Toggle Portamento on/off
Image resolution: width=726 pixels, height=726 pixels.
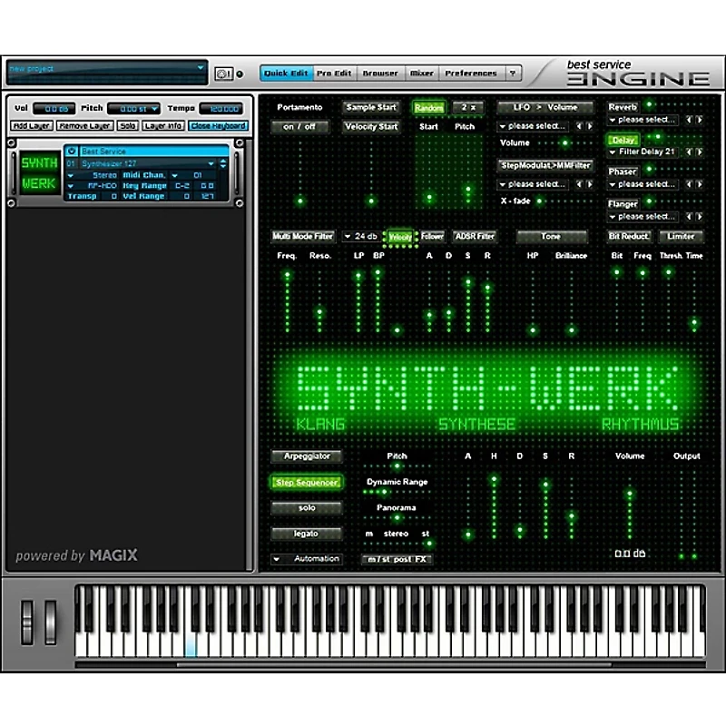pyautogui.click(x=299, y=127)
